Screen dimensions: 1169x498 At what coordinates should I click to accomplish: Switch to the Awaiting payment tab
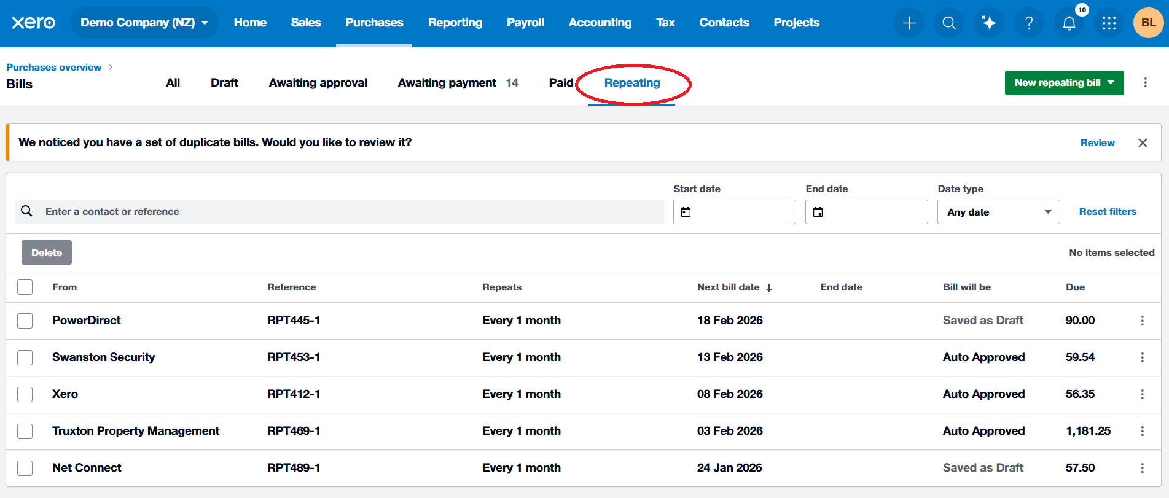[458, 83]
